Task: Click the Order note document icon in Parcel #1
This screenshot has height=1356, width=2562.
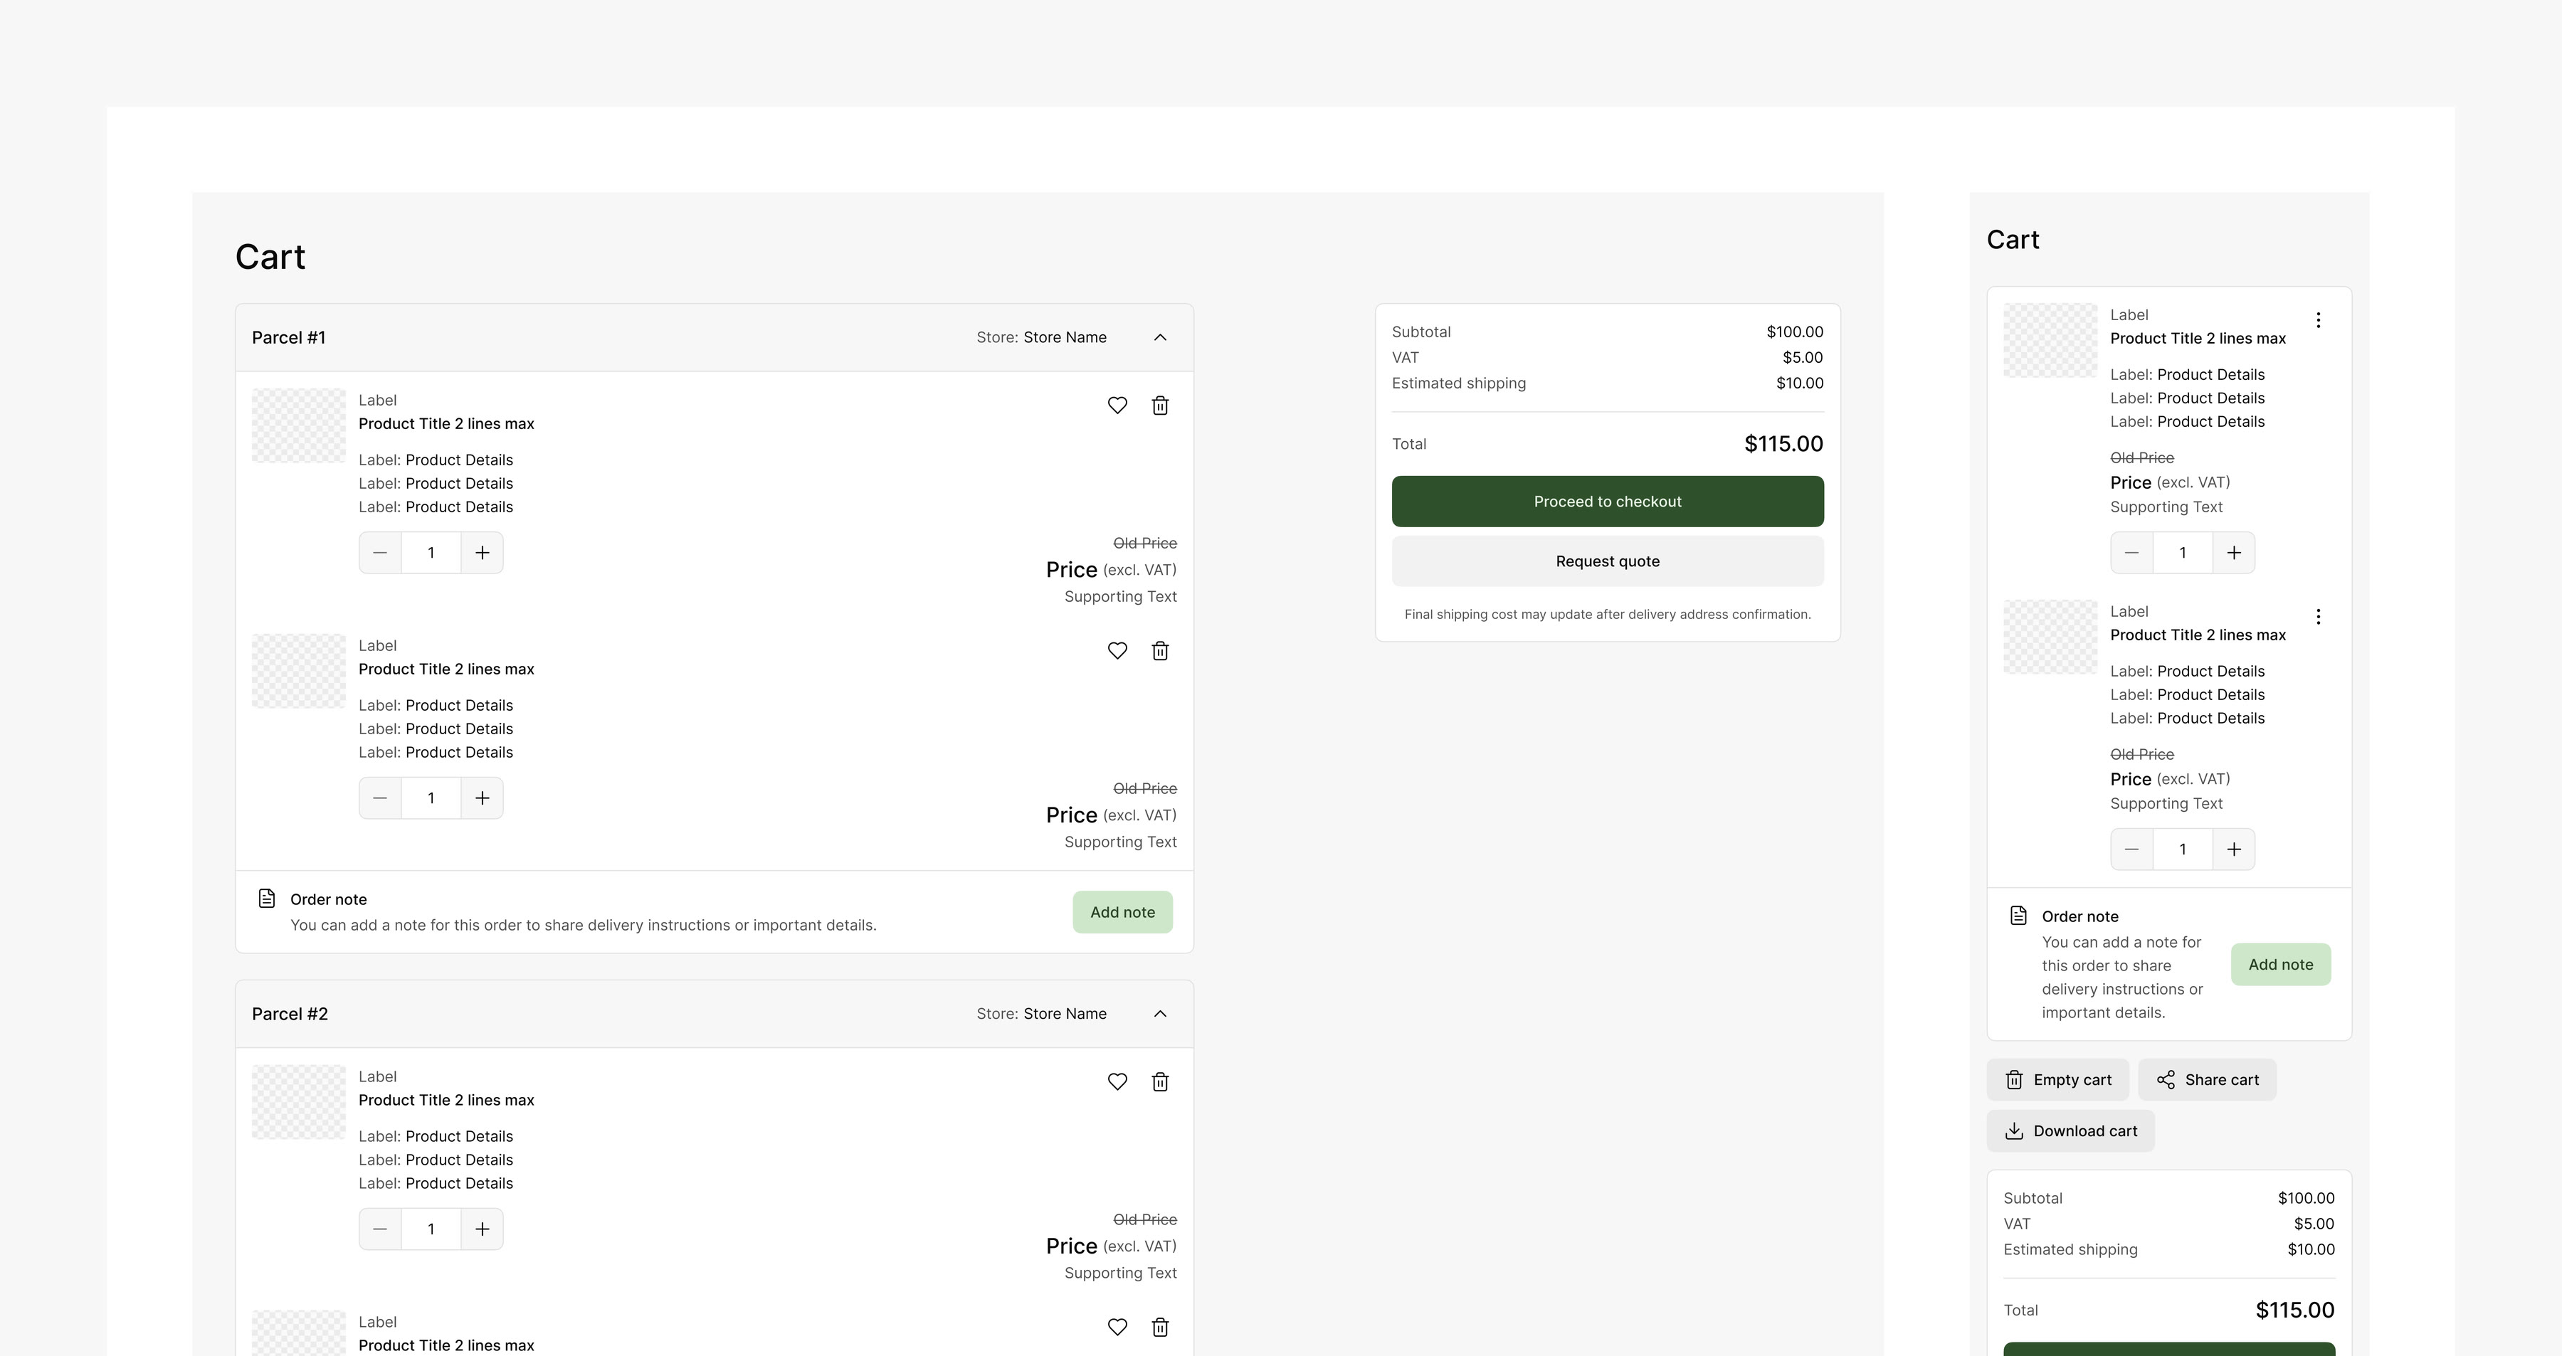Action: 267,899
